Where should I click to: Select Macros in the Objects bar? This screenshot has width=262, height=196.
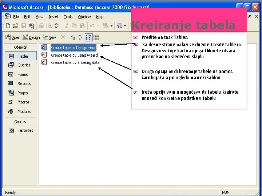(19, 102)
